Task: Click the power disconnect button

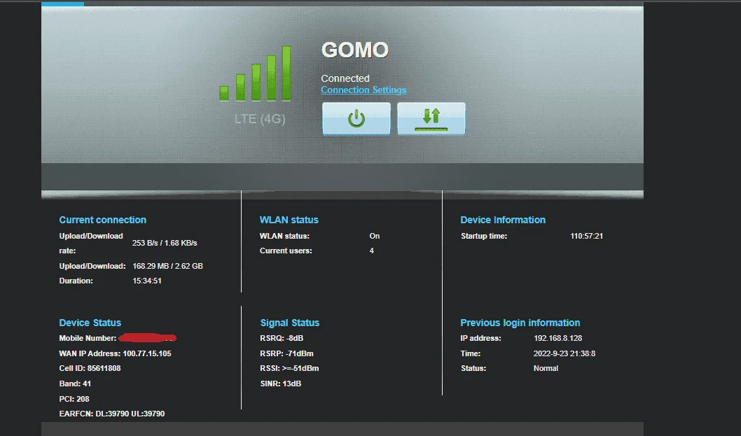Action: click(356, 118)
